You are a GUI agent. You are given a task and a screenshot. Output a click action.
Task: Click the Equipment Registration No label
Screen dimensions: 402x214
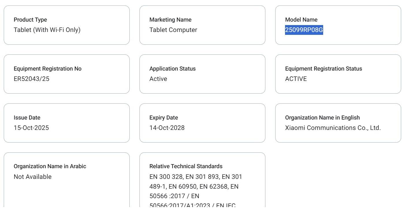(x=48, y=69)
